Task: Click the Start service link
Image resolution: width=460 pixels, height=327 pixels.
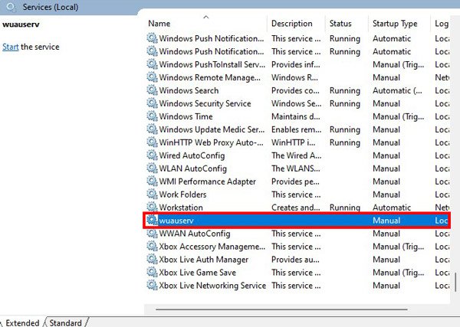Action: click(x=10, y=47)
